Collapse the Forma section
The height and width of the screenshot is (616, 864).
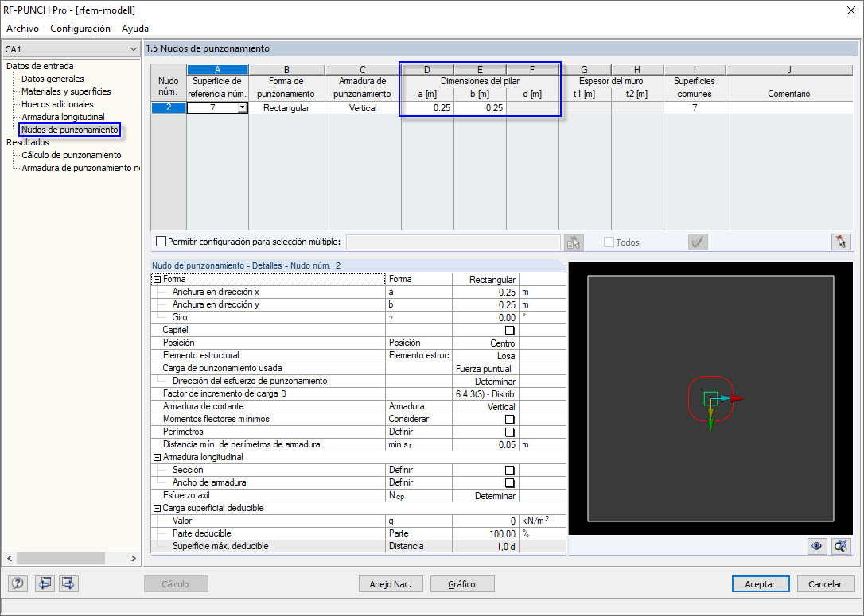[157, 280]
